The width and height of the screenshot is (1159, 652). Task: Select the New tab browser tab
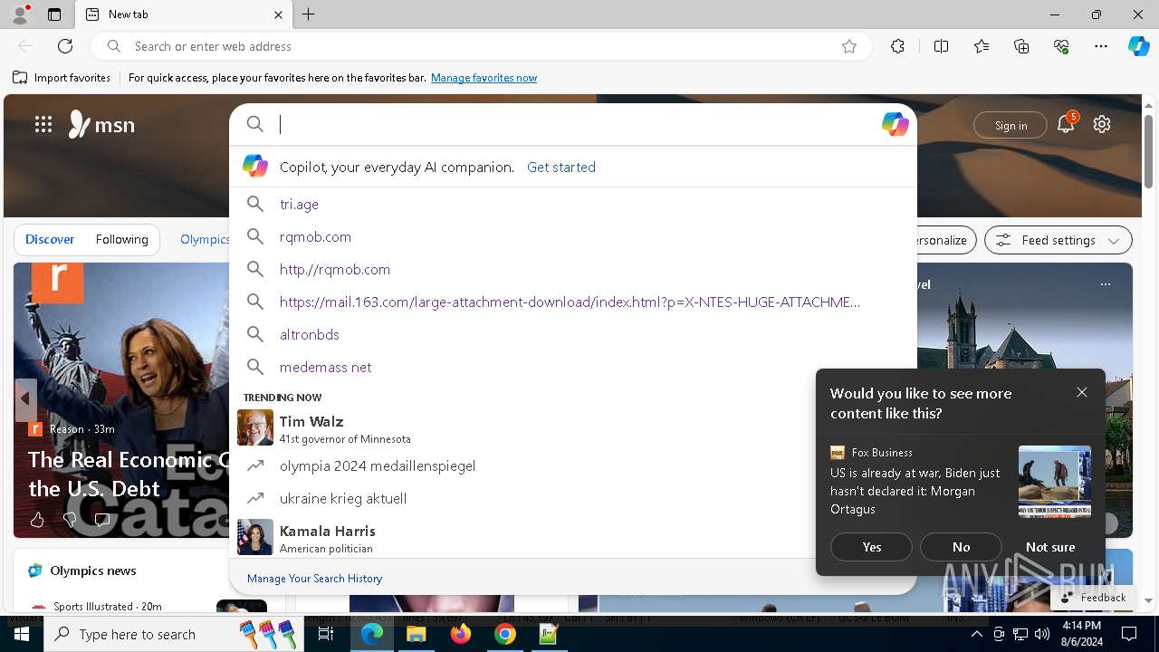tap(184, 14)
